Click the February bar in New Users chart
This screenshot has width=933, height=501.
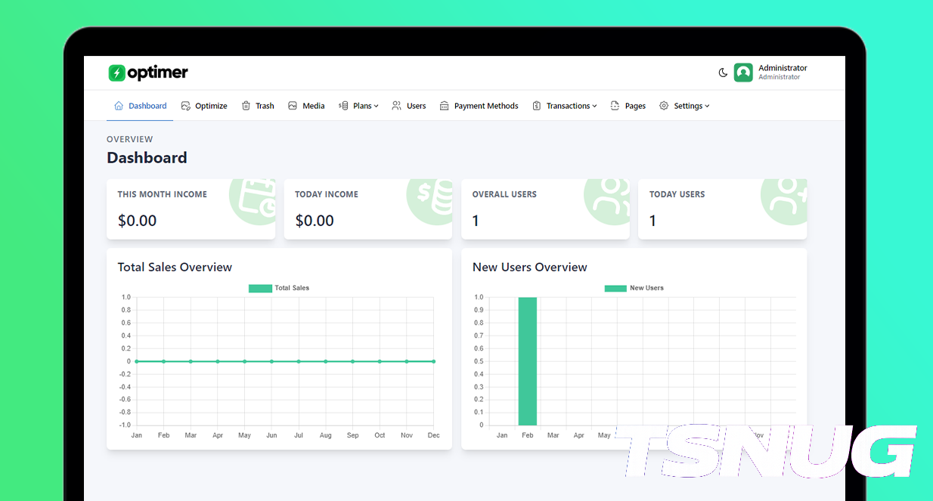point(527,361)
